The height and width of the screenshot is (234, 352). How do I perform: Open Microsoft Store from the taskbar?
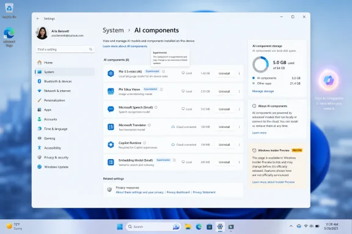(209, 227)
